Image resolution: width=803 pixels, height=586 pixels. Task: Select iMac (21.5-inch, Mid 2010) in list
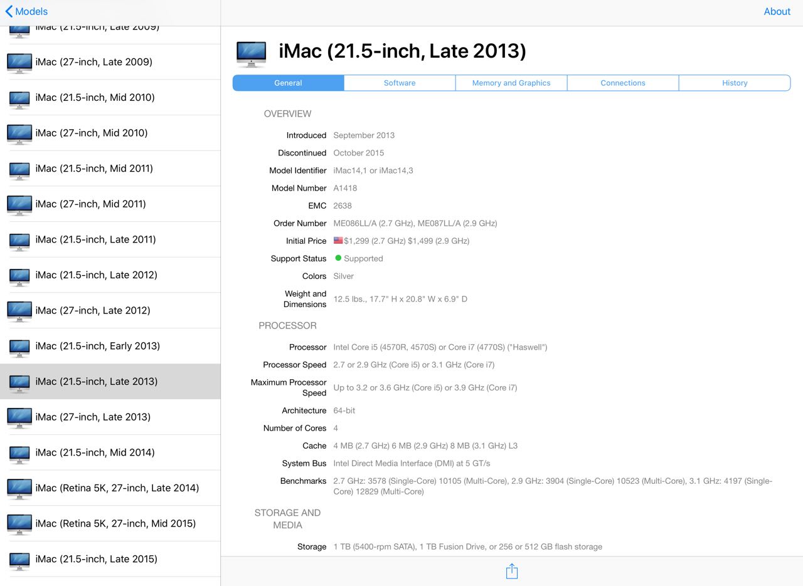pos(110,97)
